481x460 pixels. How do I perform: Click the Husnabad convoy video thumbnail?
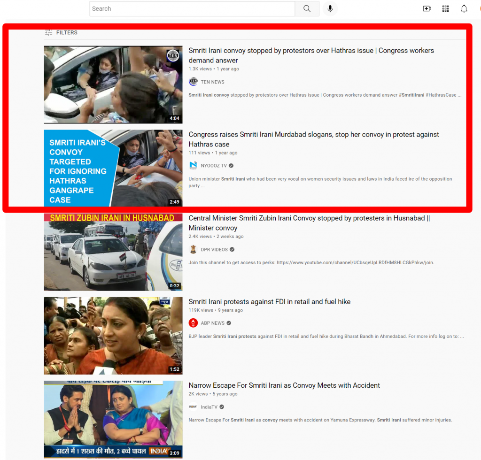[x=113, y=252]
